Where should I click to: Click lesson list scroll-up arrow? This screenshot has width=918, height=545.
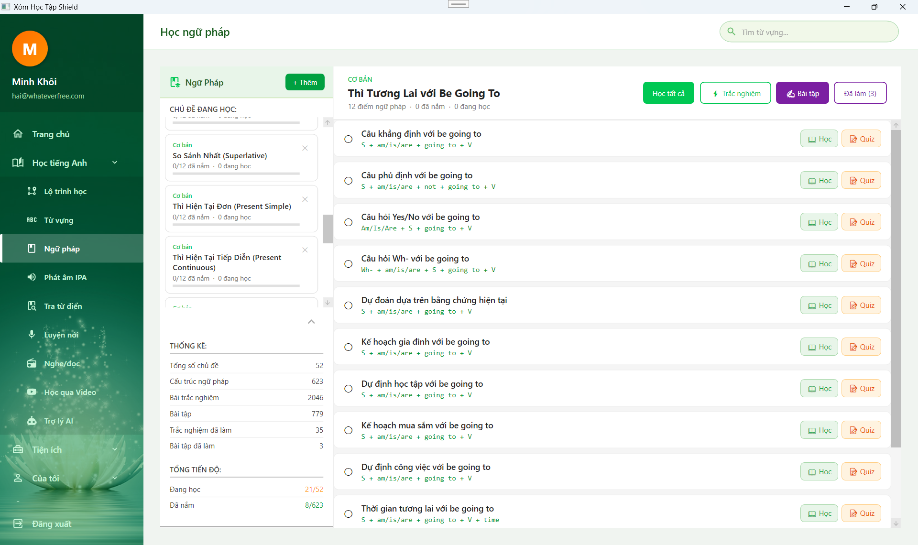point(896,125)
